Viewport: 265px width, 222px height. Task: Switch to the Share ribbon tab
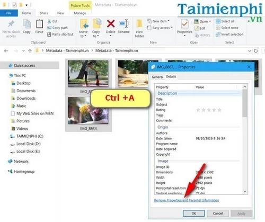44,13
